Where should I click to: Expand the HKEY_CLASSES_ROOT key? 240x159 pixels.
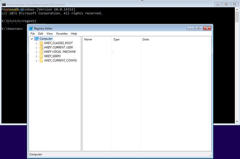36,43
